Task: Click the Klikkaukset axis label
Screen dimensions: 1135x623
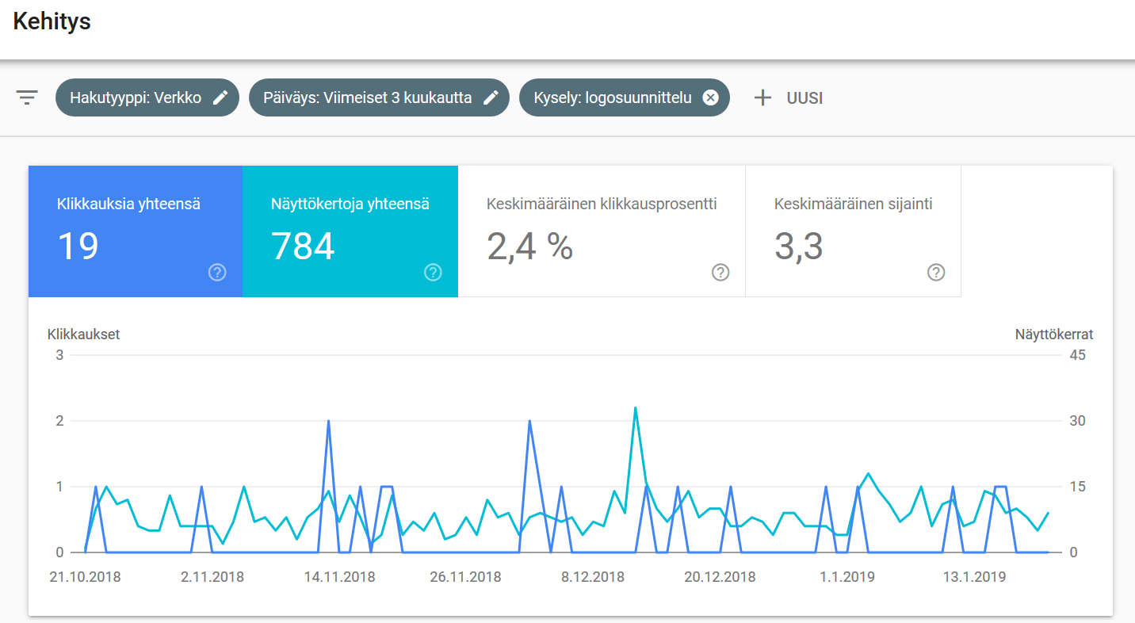Action: 83,334
